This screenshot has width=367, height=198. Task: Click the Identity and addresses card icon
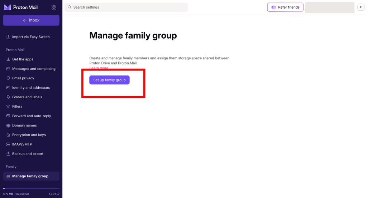(x=8, y=88)
